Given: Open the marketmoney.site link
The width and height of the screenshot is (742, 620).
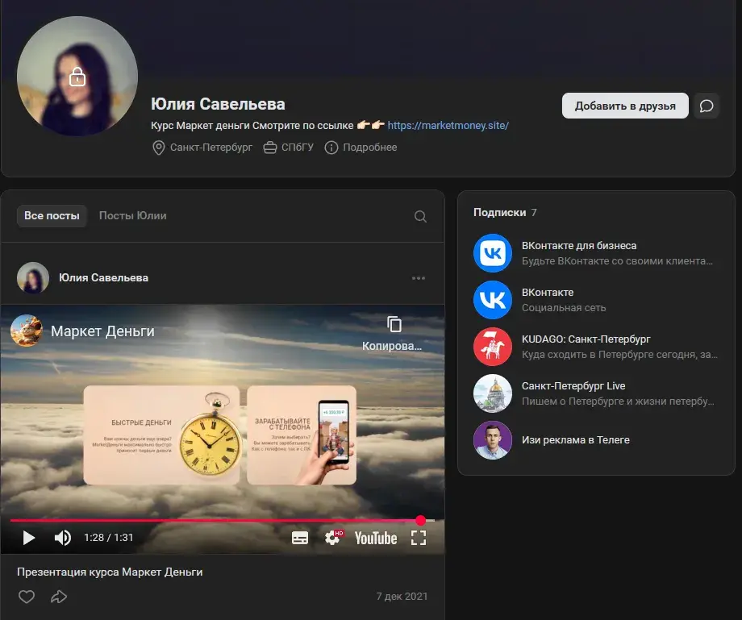Looking at the screenshot, I should [448, 125].
